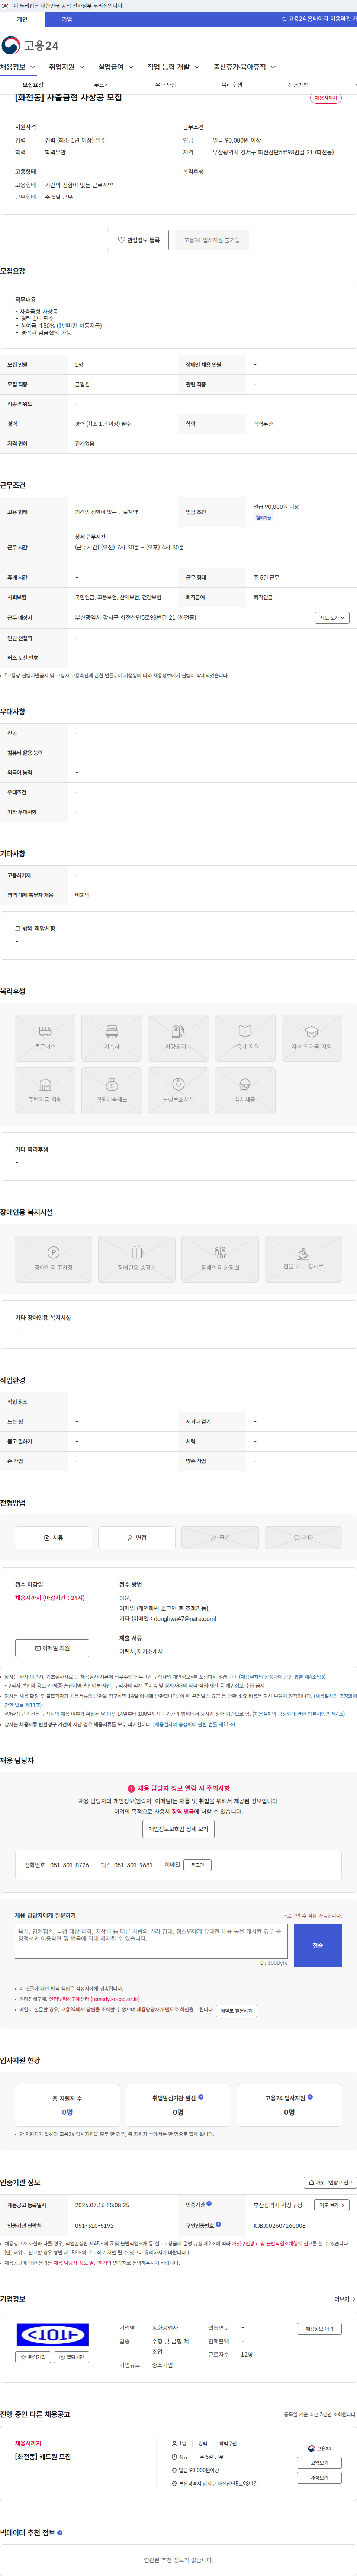This screenshot has width=357, height=2576.
Task: Click the 메일로 질문하기 button
Action: point(236,2011)
